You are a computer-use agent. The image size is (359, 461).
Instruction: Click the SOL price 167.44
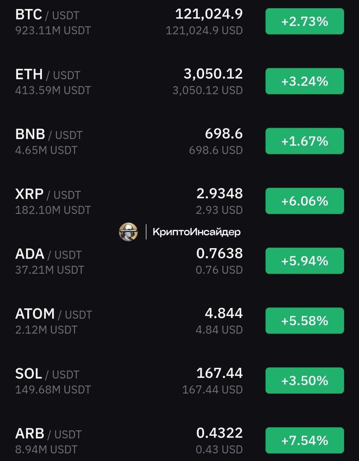pyautogui.click(x=220, y=373)
